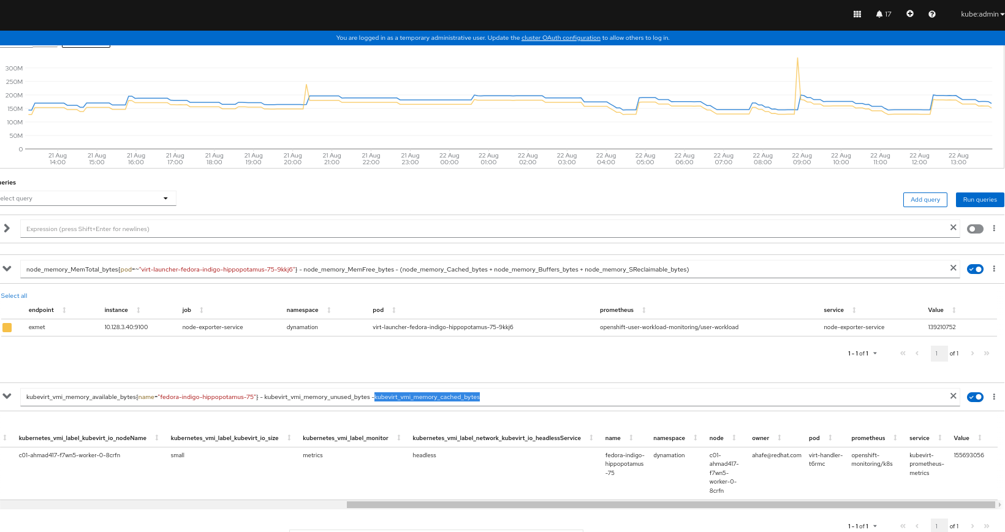Viewport: 1005px width, 532px height.
Task: Follow the cluster OAuth configuration link
Action: 561,38
